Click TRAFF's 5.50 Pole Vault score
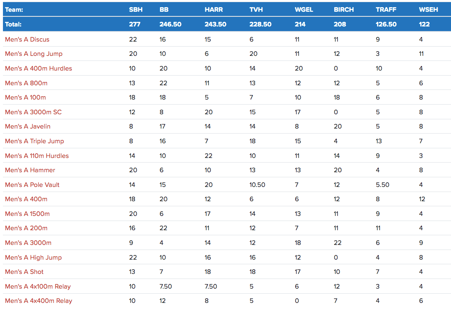Screen dimensions: 451x313 [x=383, y=185]
